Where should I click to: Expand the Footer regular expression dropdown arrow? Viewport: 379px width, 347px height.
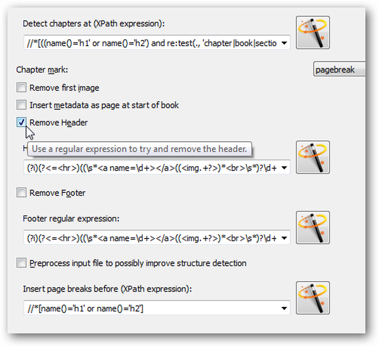(x=284, y=238)
